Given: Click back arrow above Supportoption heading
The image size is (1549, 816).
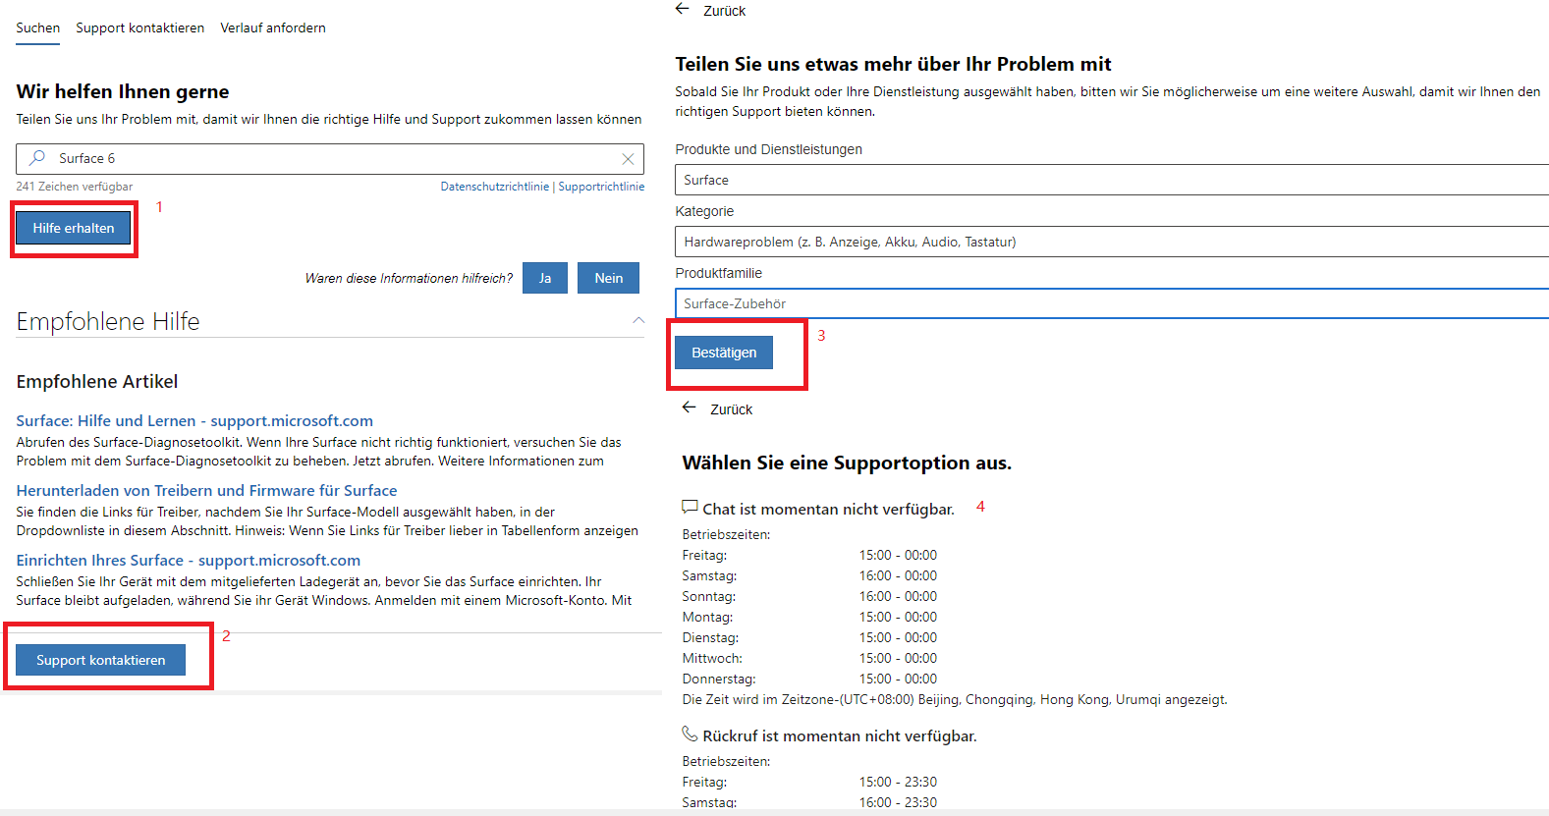Looking at the screenshot, I should pyautogui.click(x=690, y=408).
